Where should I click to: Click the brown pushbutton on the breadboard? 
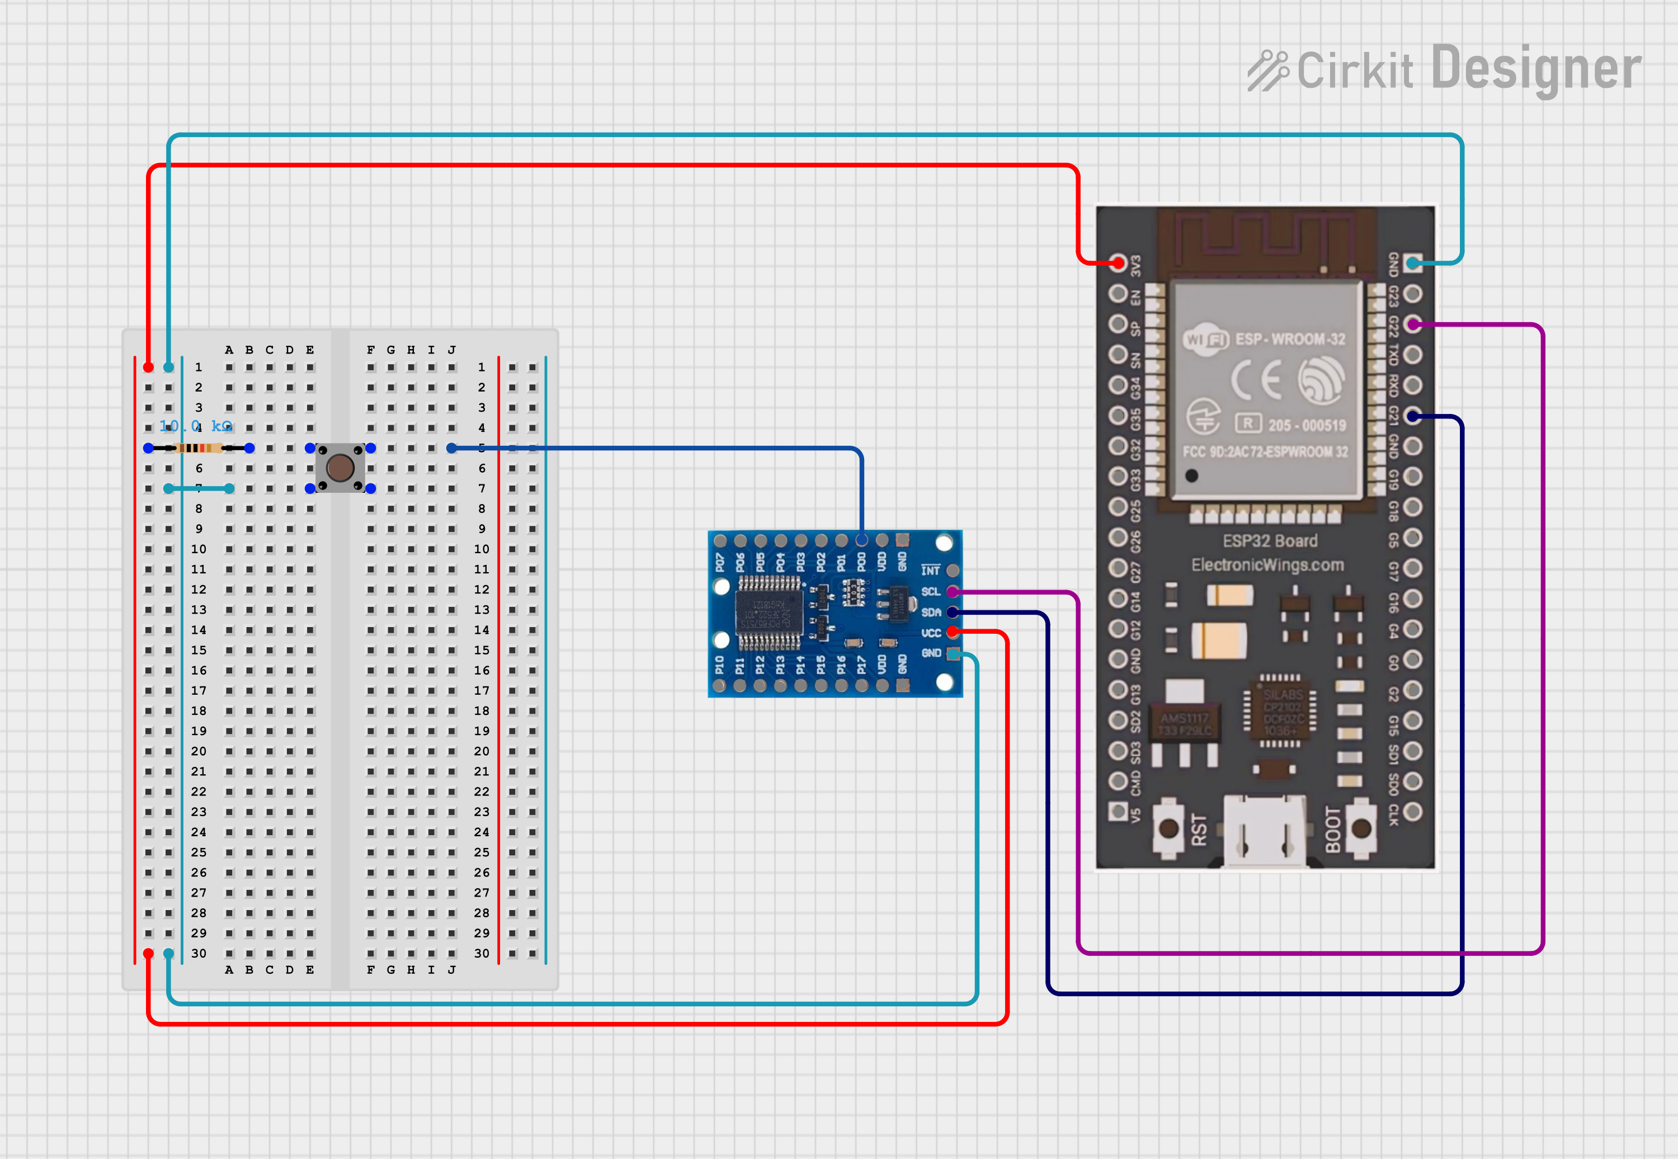tap(340, 468)
